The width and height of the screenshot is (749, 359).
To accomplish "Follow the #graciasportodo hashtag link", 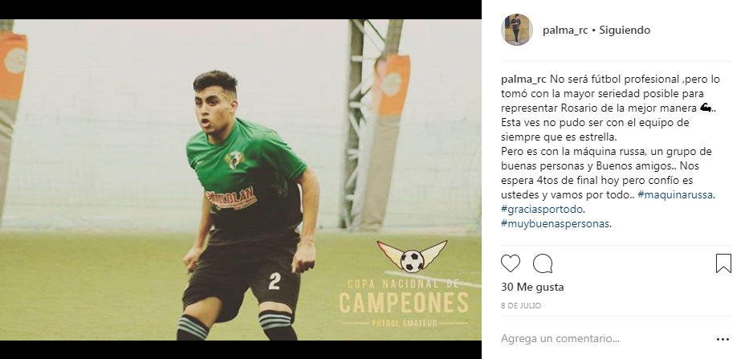I will pos(542,210).
